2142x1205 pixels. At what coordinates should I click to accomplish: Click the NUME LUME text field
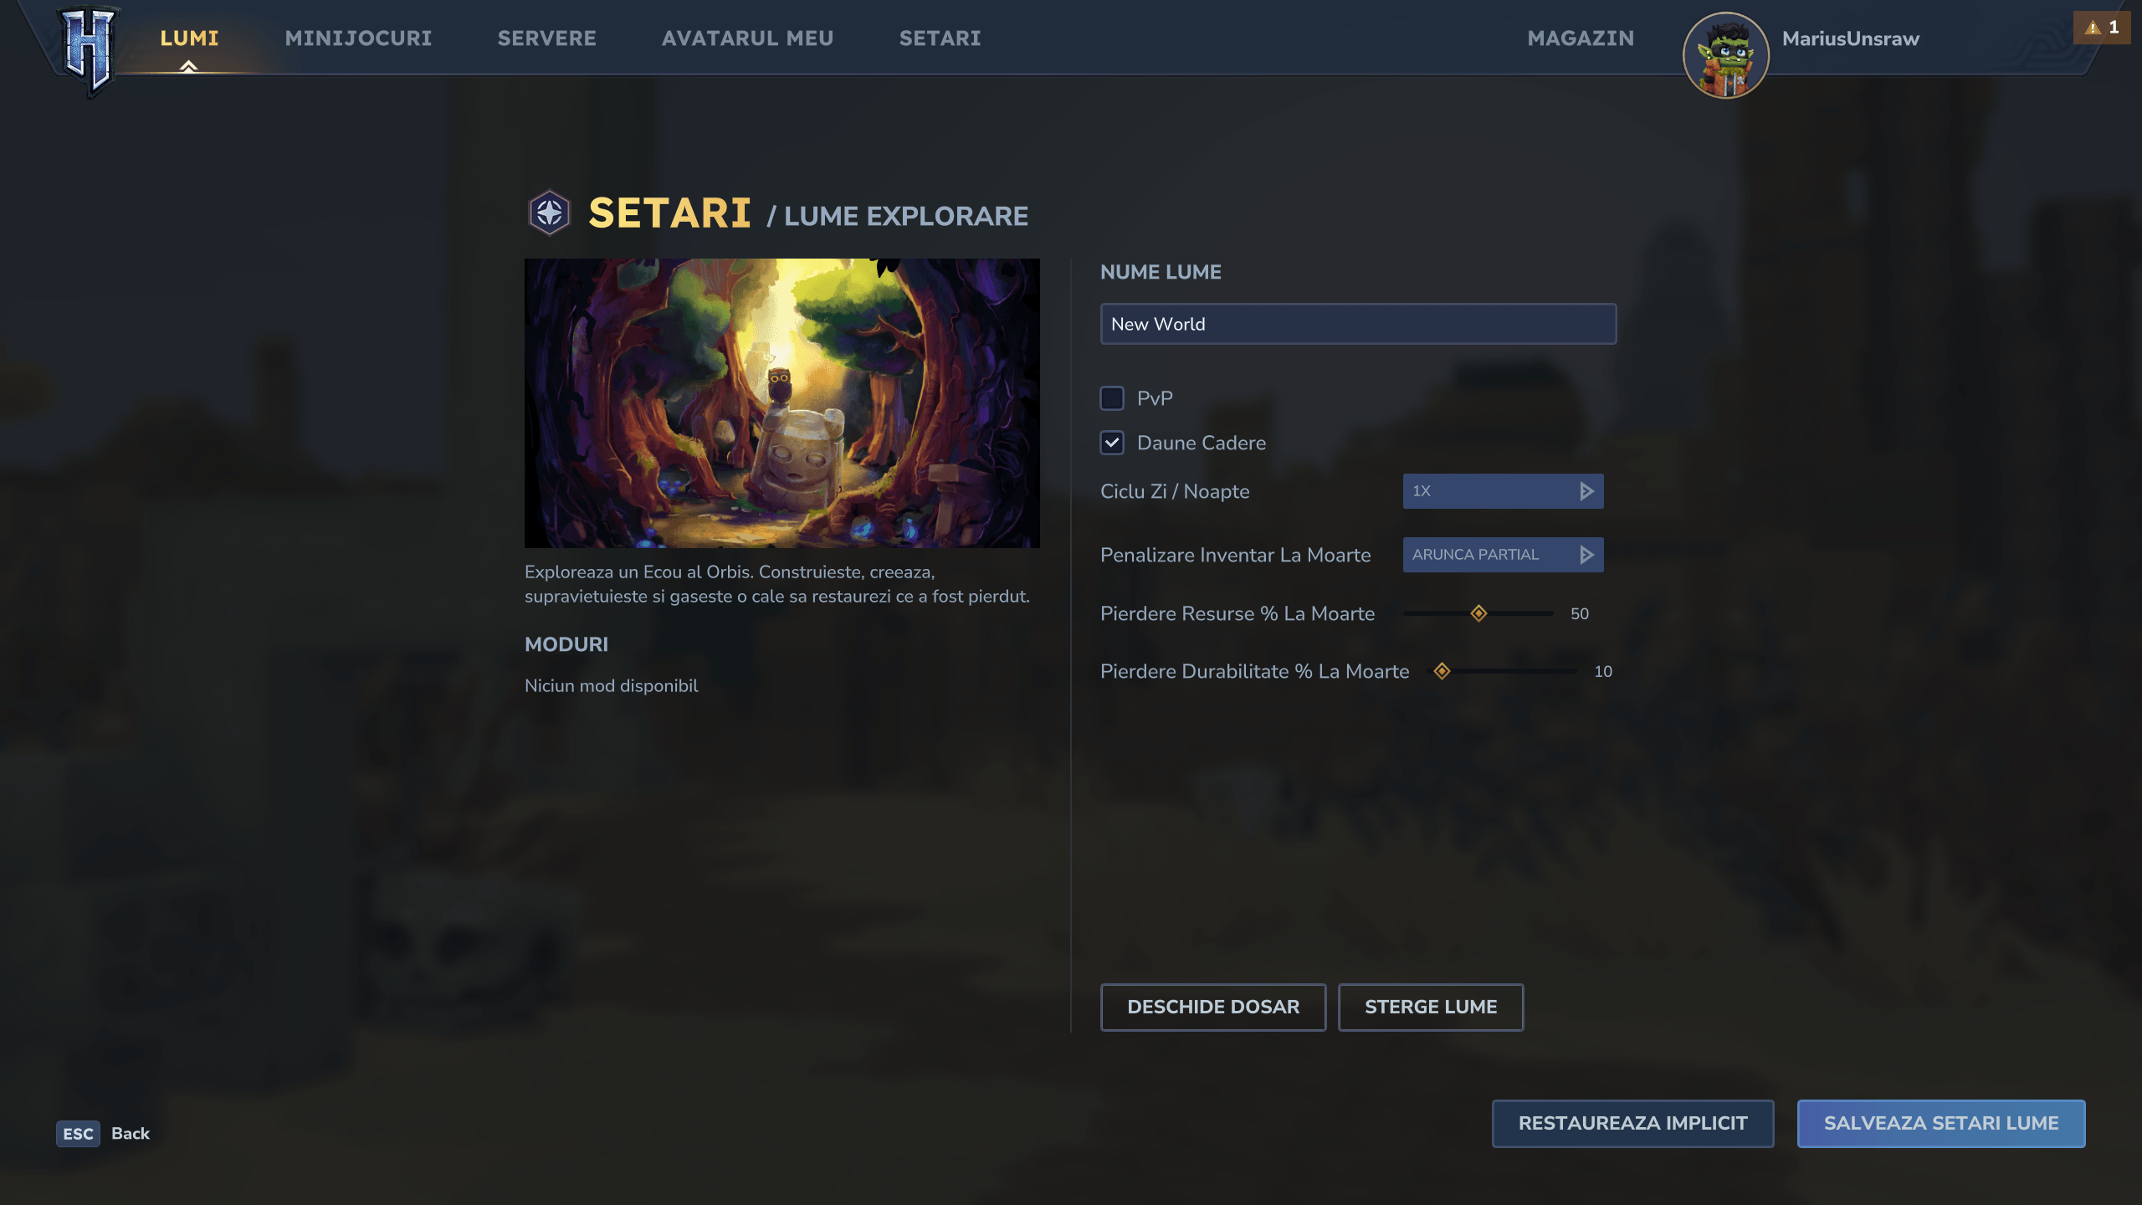[x=1357, y=324]
